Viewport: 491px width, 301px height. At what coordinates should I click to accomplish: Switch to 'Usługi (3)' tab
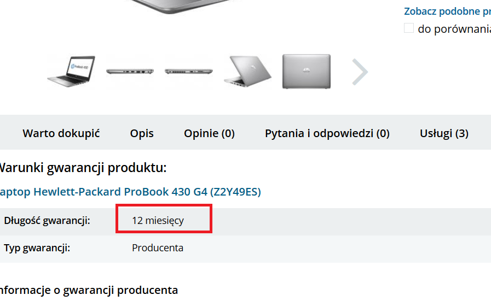(x=444, y=133)
